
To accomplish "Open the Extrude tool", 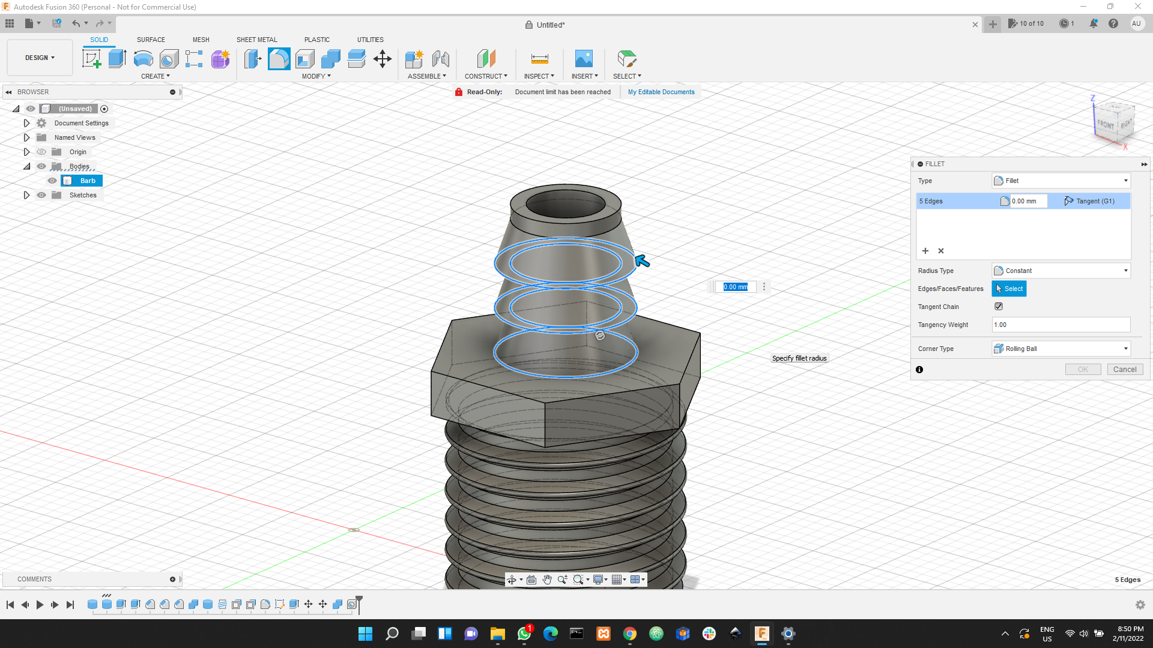I will [x=117, y=59].
